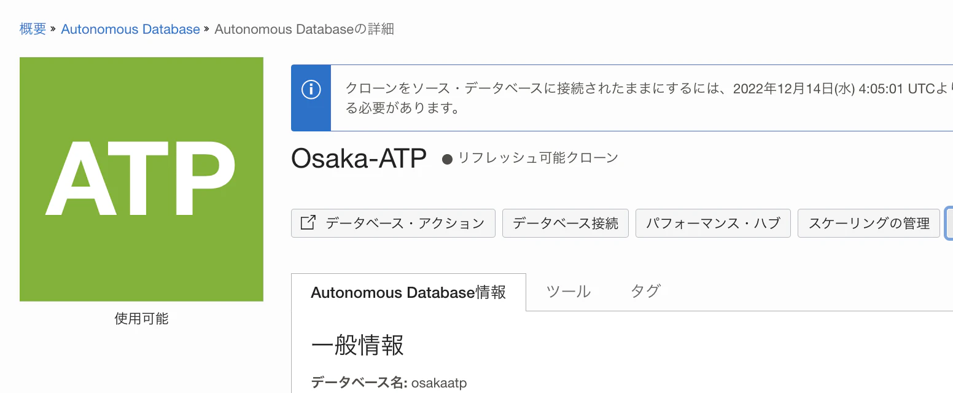Open the 概要 breadcrumb link

pyautogui.click(x=33, y=29)
